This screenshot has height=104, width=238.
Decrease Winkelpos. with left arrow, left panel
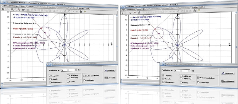(x=62, y=70)
